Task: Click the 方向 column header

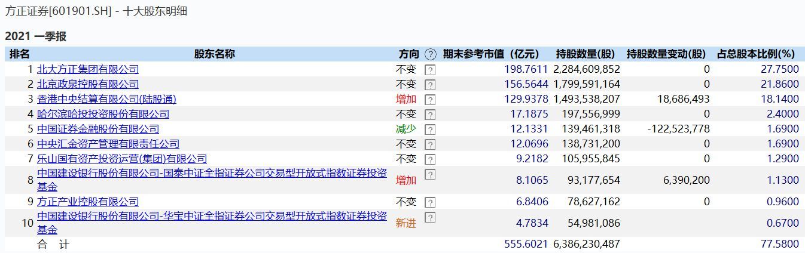Action: point(409,54)
